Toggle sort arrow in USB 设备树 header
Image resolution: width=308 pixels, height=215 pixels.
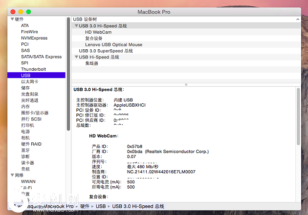coord(297,19)
